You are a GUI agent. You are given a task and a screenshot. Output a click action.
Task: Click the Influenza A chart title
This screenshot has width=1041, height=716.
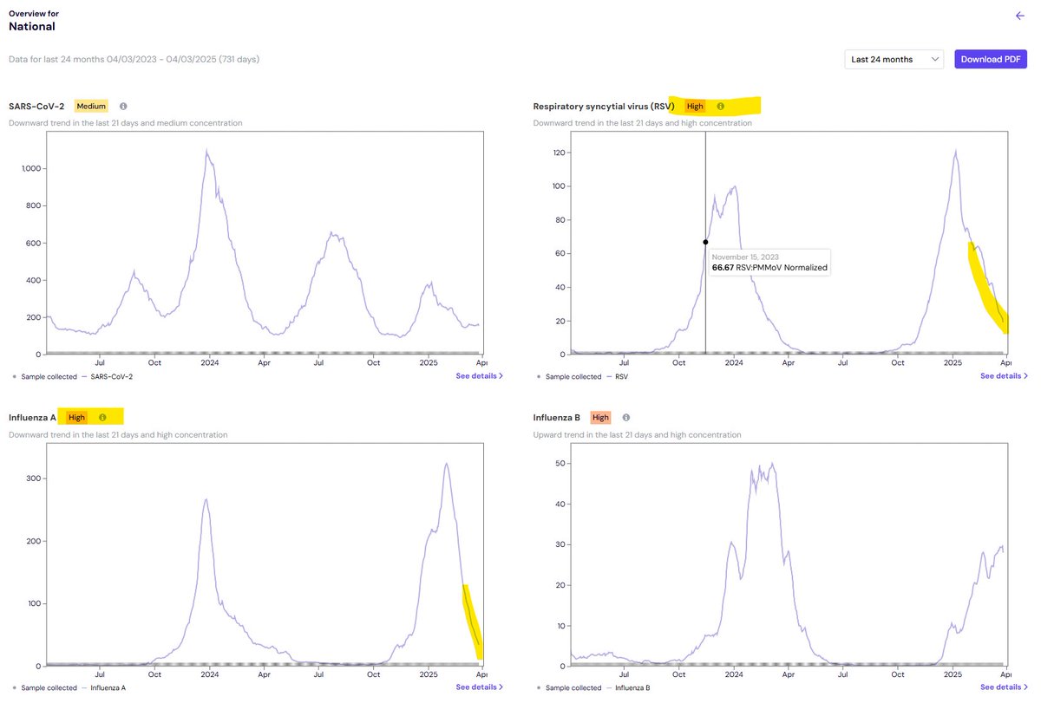[32, 417]
